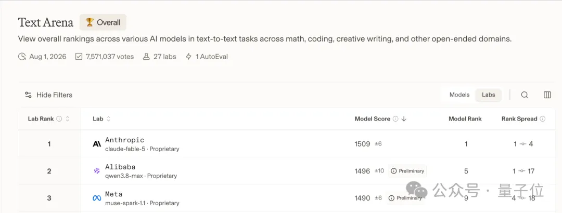
Task: Click Alibaba's Preliminary badge
Action: [407, 171]
